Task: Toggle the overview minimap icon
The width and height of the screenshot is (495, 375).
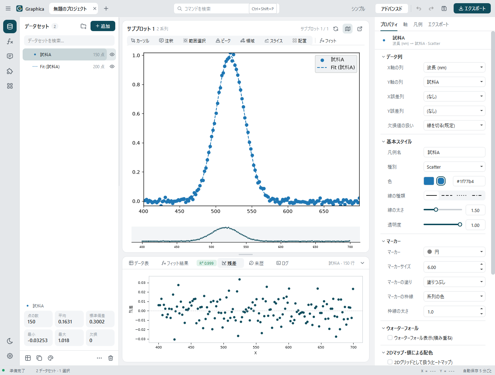Action: 348,29
